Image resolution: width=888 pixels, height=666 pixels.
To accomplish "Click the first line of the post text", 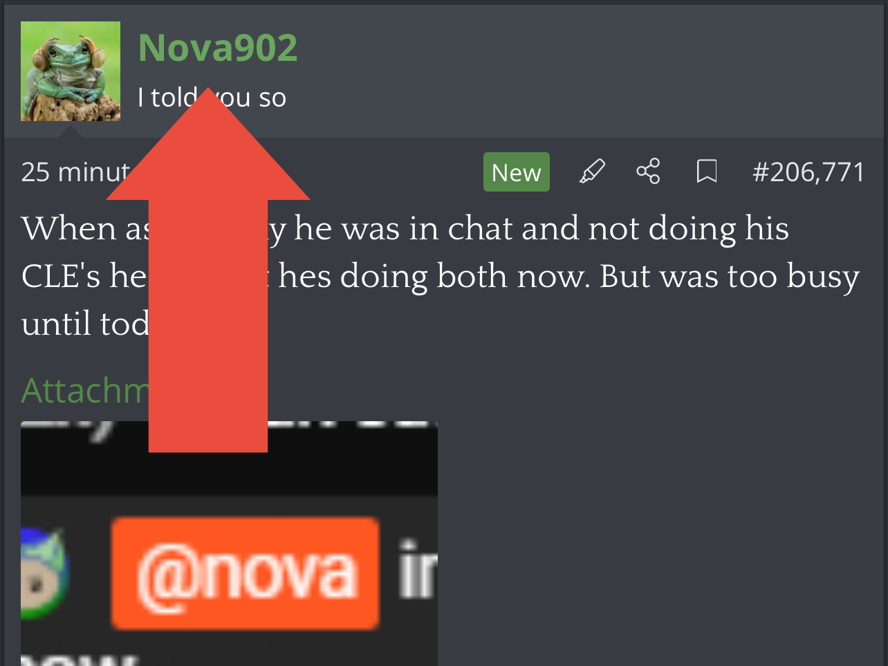I will [x=405, y=229].
